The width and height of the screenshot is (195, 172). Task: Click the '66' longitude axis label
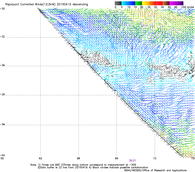79,159
